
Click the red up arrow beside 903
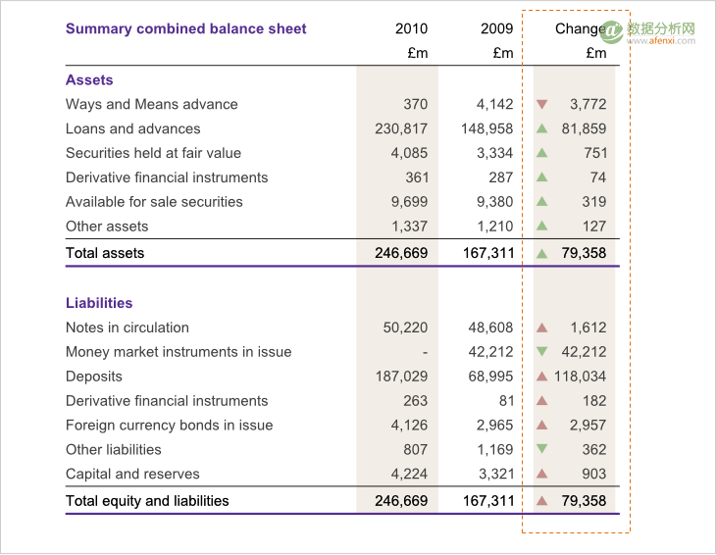click(x=541, y=474)
